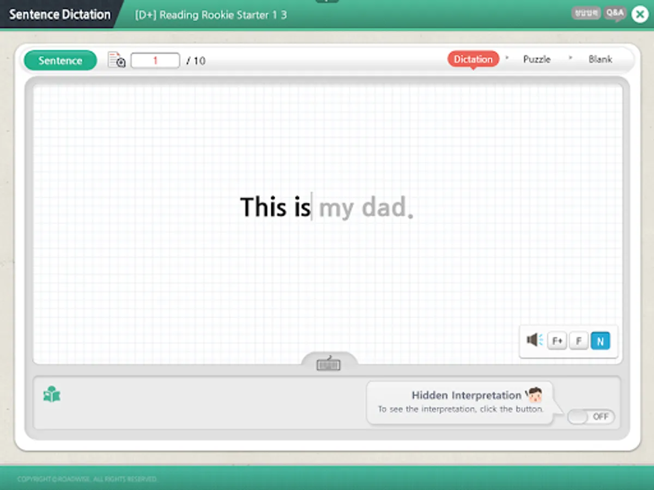Click the speaker audio playback icon
654x490 pixels.
tap(534, 340)
